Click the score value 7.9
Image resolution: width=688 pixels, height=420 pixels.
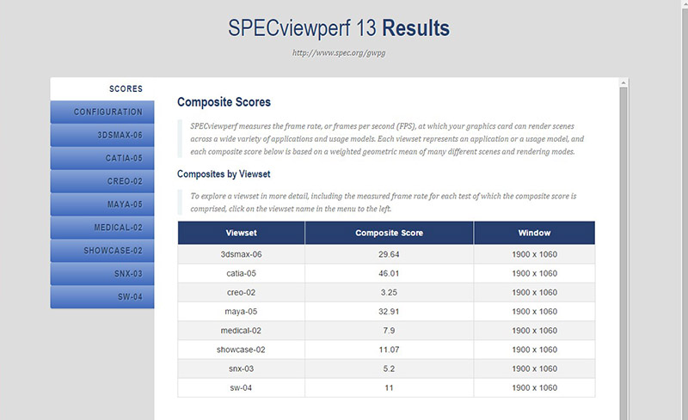(x=390, y=331)
